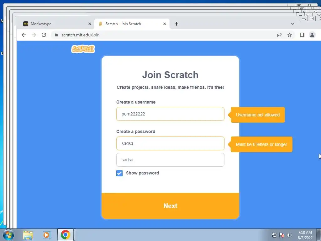This screenshot has height=241, width=321.
Task: Open a new tab with the plus button
Action: (x=176, y=24)
